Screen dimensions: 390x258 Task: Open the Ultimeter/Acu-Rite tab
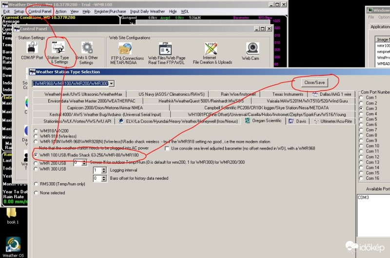(333, 121)
